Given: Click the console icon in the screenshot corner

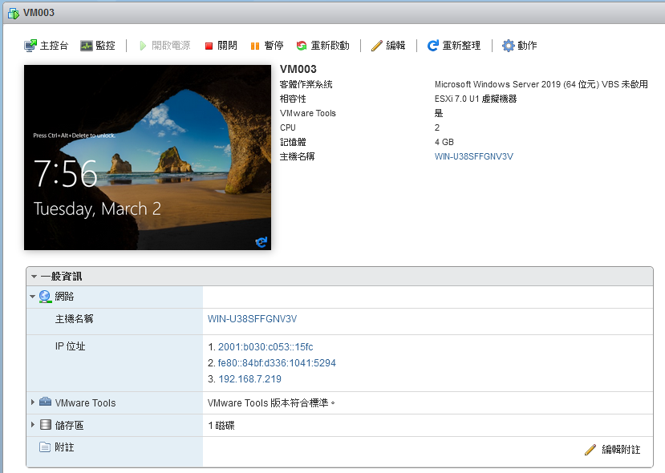Looking at the screenshot, I should [262, 241].
